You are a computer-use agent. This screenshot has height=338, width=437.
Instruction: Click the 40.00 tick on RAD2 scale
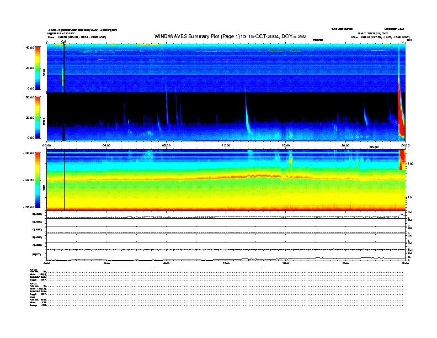(x=30, y=47)
